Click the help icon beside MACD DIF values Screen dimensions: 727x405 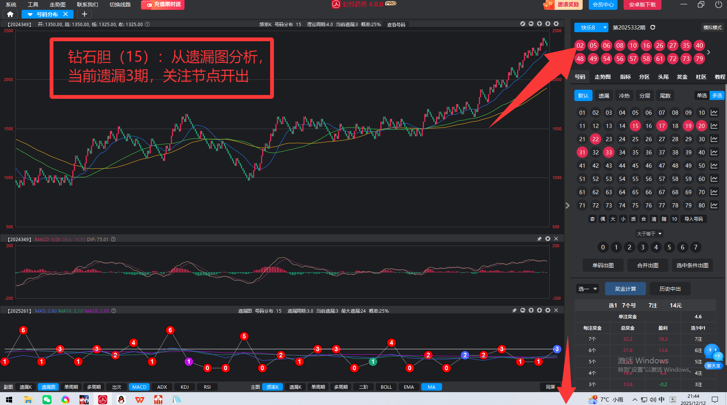point(113,239)
